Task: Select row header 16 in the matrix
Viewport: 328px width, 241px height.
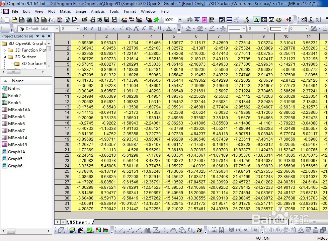Action: point(63,123)
